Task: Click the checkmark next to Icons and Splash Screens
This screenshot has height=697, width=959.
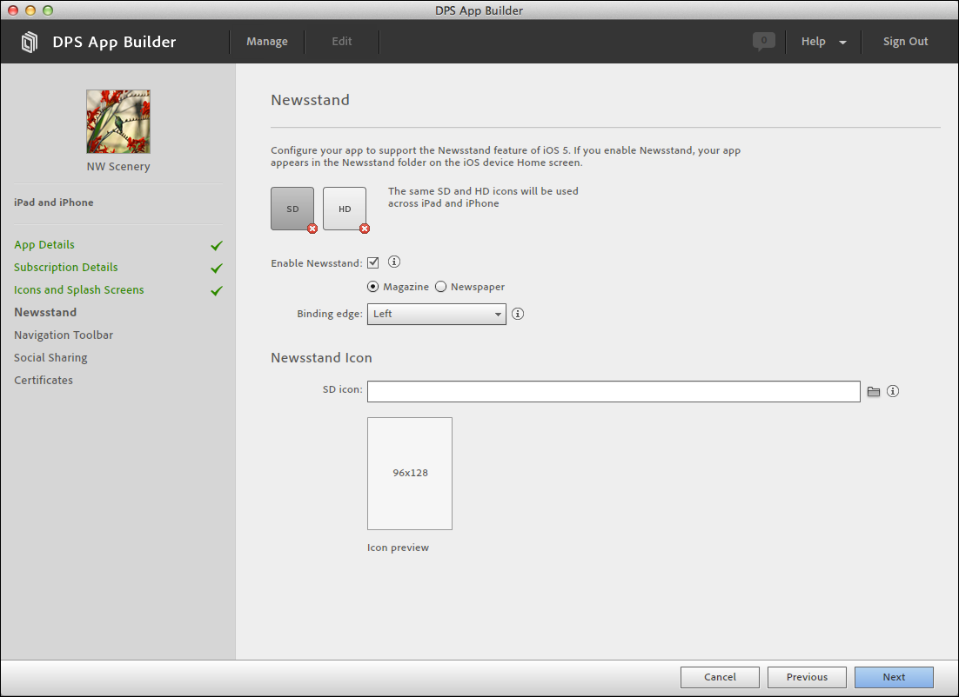Action: 217,291
